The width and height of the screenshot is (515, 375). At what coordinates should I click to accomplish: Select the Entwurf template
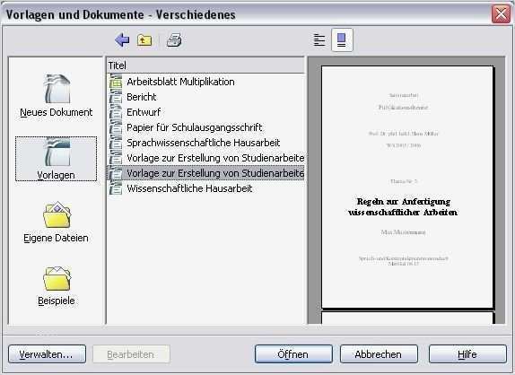point(144,112)
